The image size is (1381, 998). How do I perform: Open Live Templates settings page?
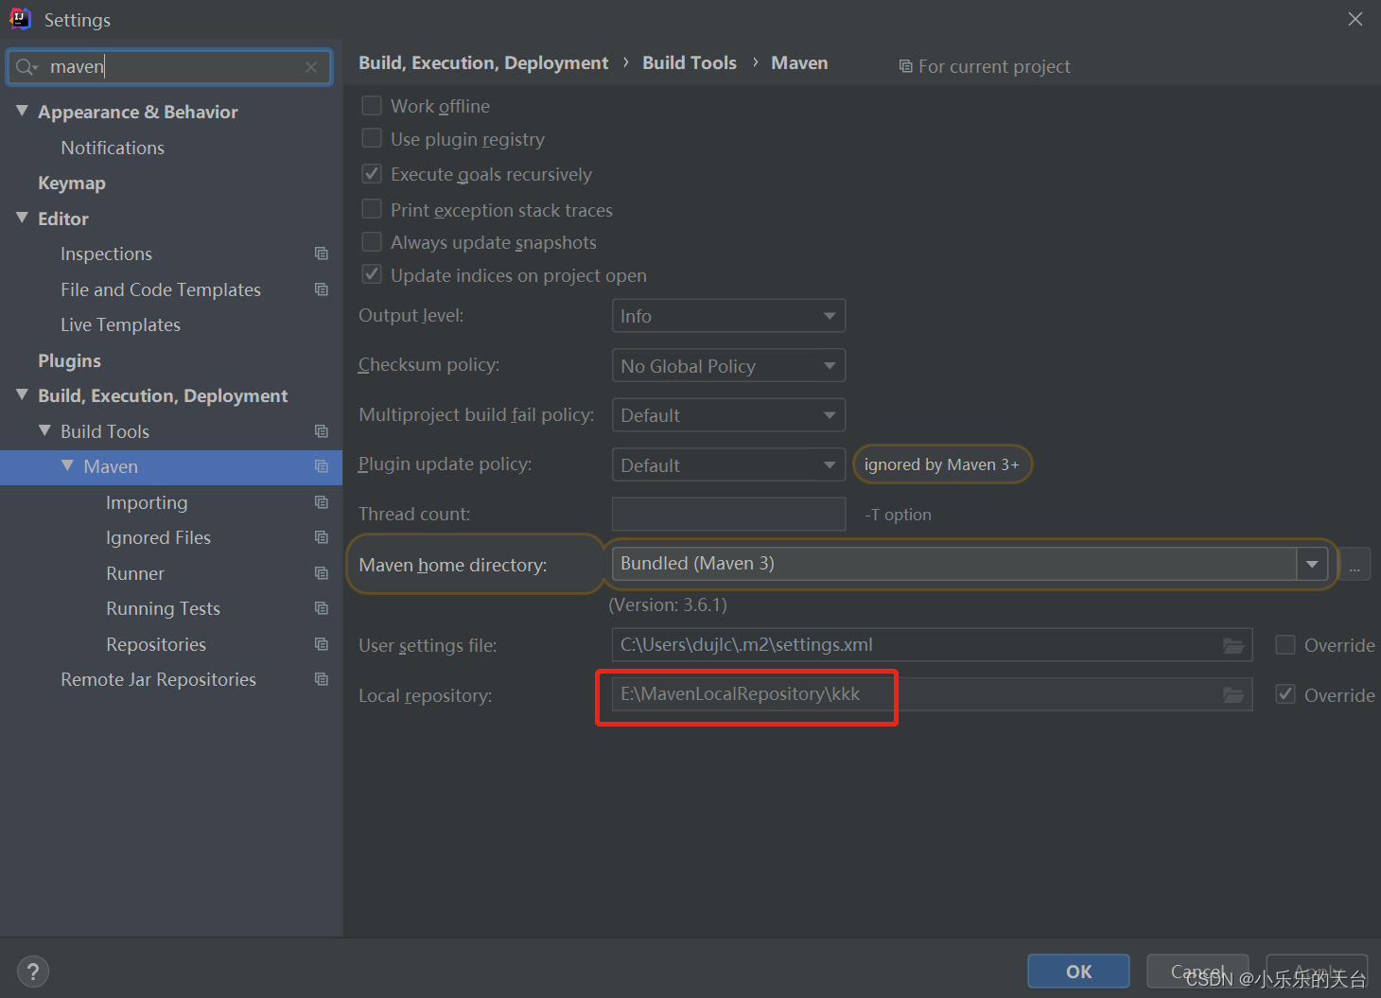[120, 325]
